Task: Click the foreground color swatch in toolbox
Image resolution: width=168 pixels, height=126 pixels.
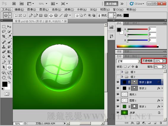Action: pos(5,84)
